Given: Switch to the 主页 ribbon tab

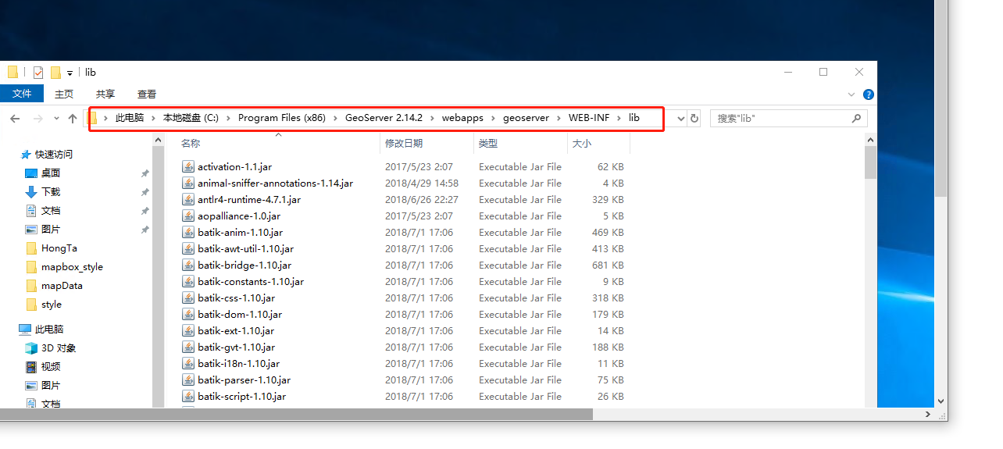Looking at the screenshot, I should (x=64, y=94).
